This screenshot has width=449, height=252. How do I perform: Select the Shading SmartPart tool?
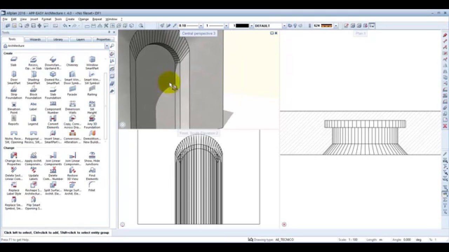pyautogui.click(x=33, y=77)
